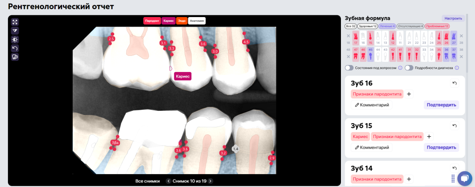Filter teeth by Здоровые 12
Screen dimensions: 475x187
coord(367,26)
